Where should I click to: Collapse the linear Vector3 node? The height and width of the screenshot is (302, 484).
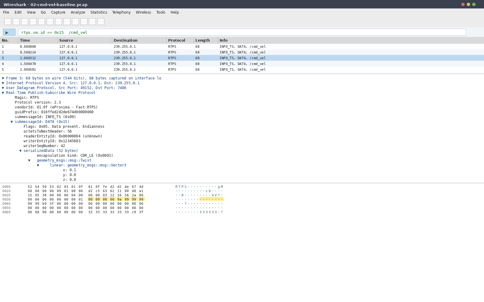coord(38,165)
